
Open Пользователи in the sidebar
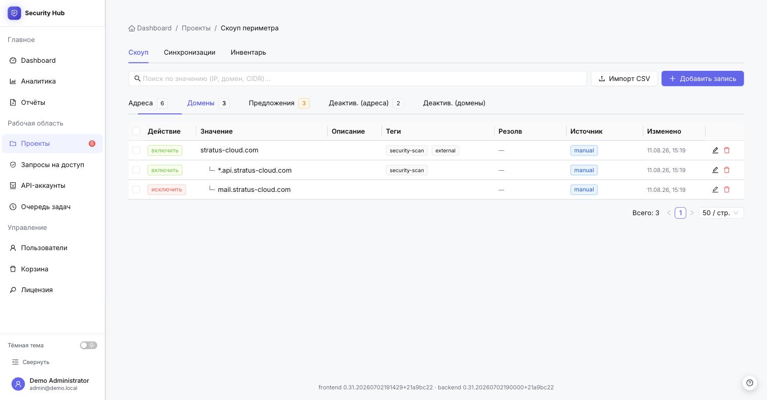coord(52,248)
